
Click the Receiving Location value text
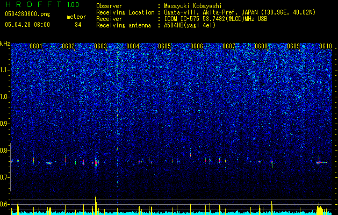[x=240, y=12]
